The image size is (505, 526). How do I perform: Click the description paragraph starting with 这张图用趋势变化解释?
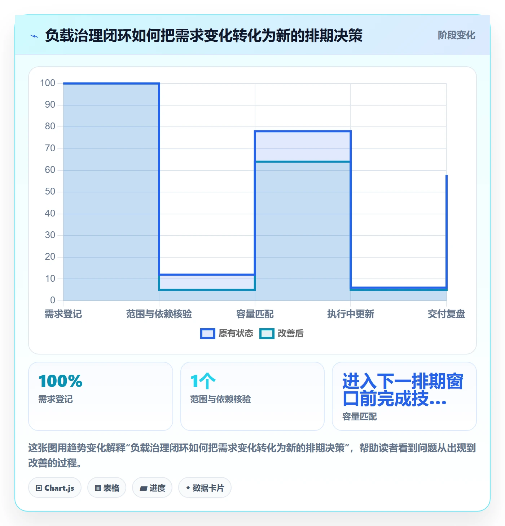click(x=252, y=455)
